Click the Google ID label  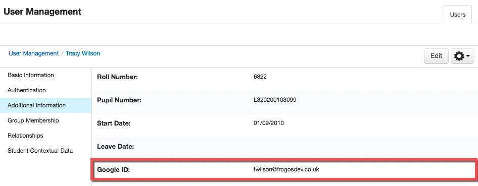(x=113, y=170)
